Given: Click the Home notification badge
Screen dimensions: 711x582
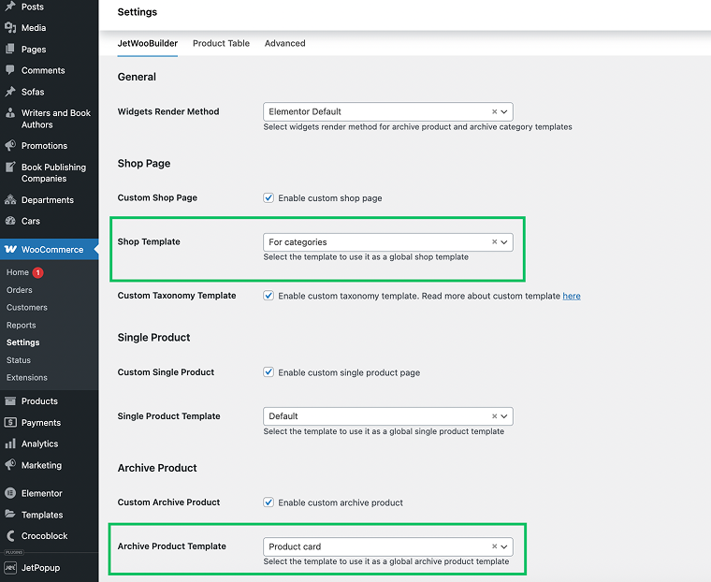Looking at the screenshot, I should click(x=38, y=272).
